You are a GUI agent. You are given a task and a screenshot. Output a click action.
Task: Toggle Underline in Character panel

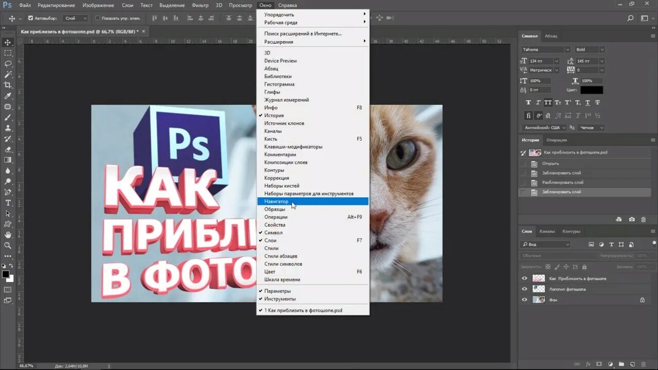[x=588, y=103]
